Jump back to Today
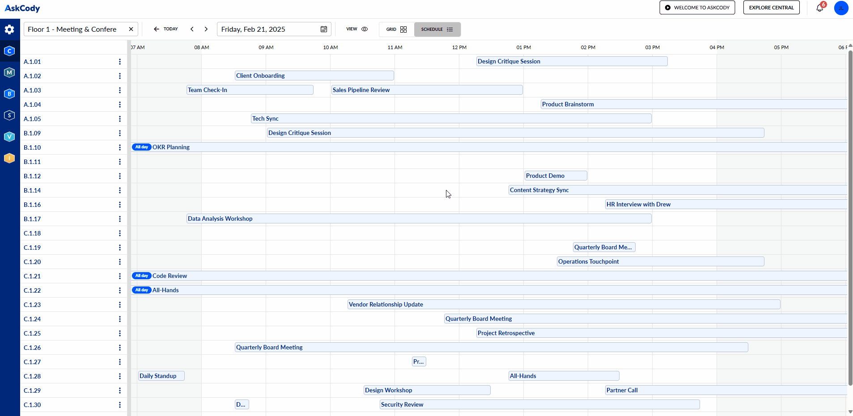The image size is (853, 416). pos(166,29)
